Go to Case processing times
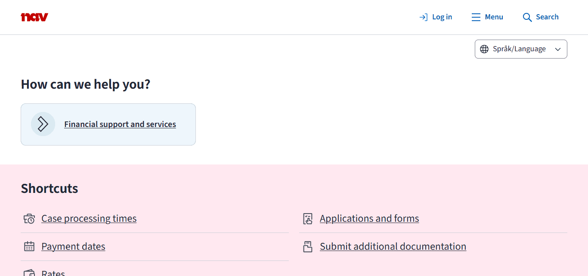The image size is (588, 276). click(x=89, y=219)
